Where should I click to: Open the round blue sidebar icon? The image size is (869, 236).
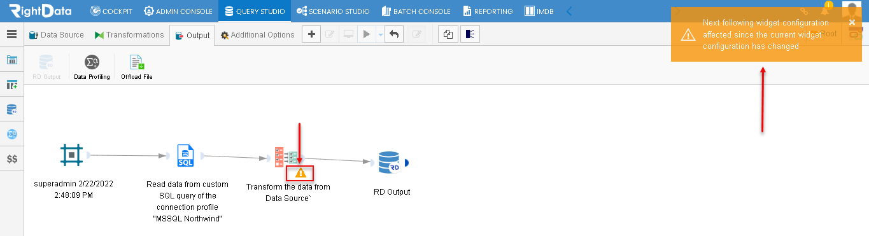pos(11,134)
